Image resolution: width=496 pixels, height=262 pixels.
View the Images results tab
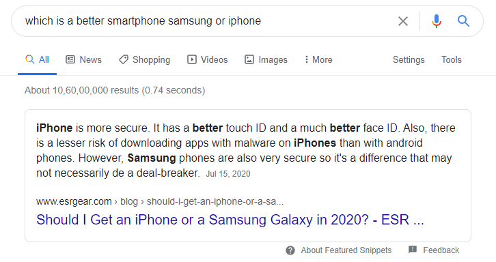[x=266, y=60]
